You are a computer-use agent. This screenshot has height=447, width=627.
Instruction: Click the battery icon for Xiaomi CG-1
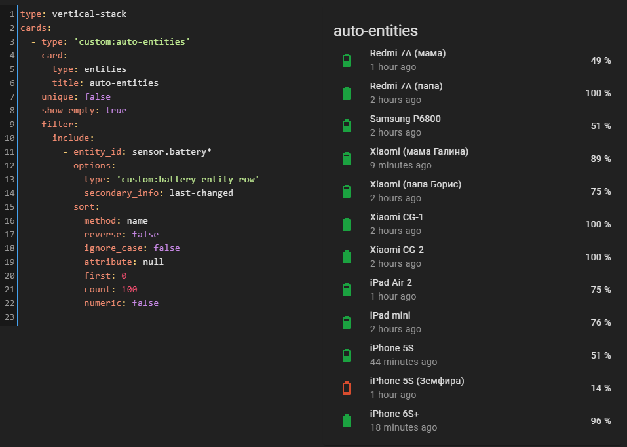pos(346,223)
